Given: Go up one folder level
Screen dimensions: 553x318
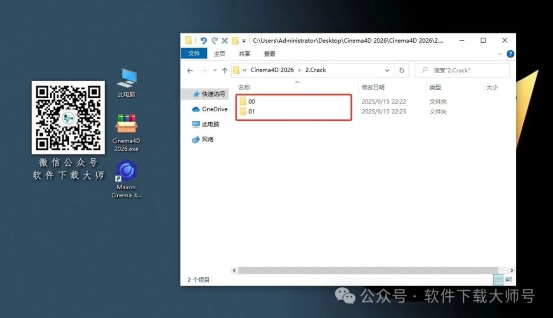Looking at the screenshot, I should 225,70.
